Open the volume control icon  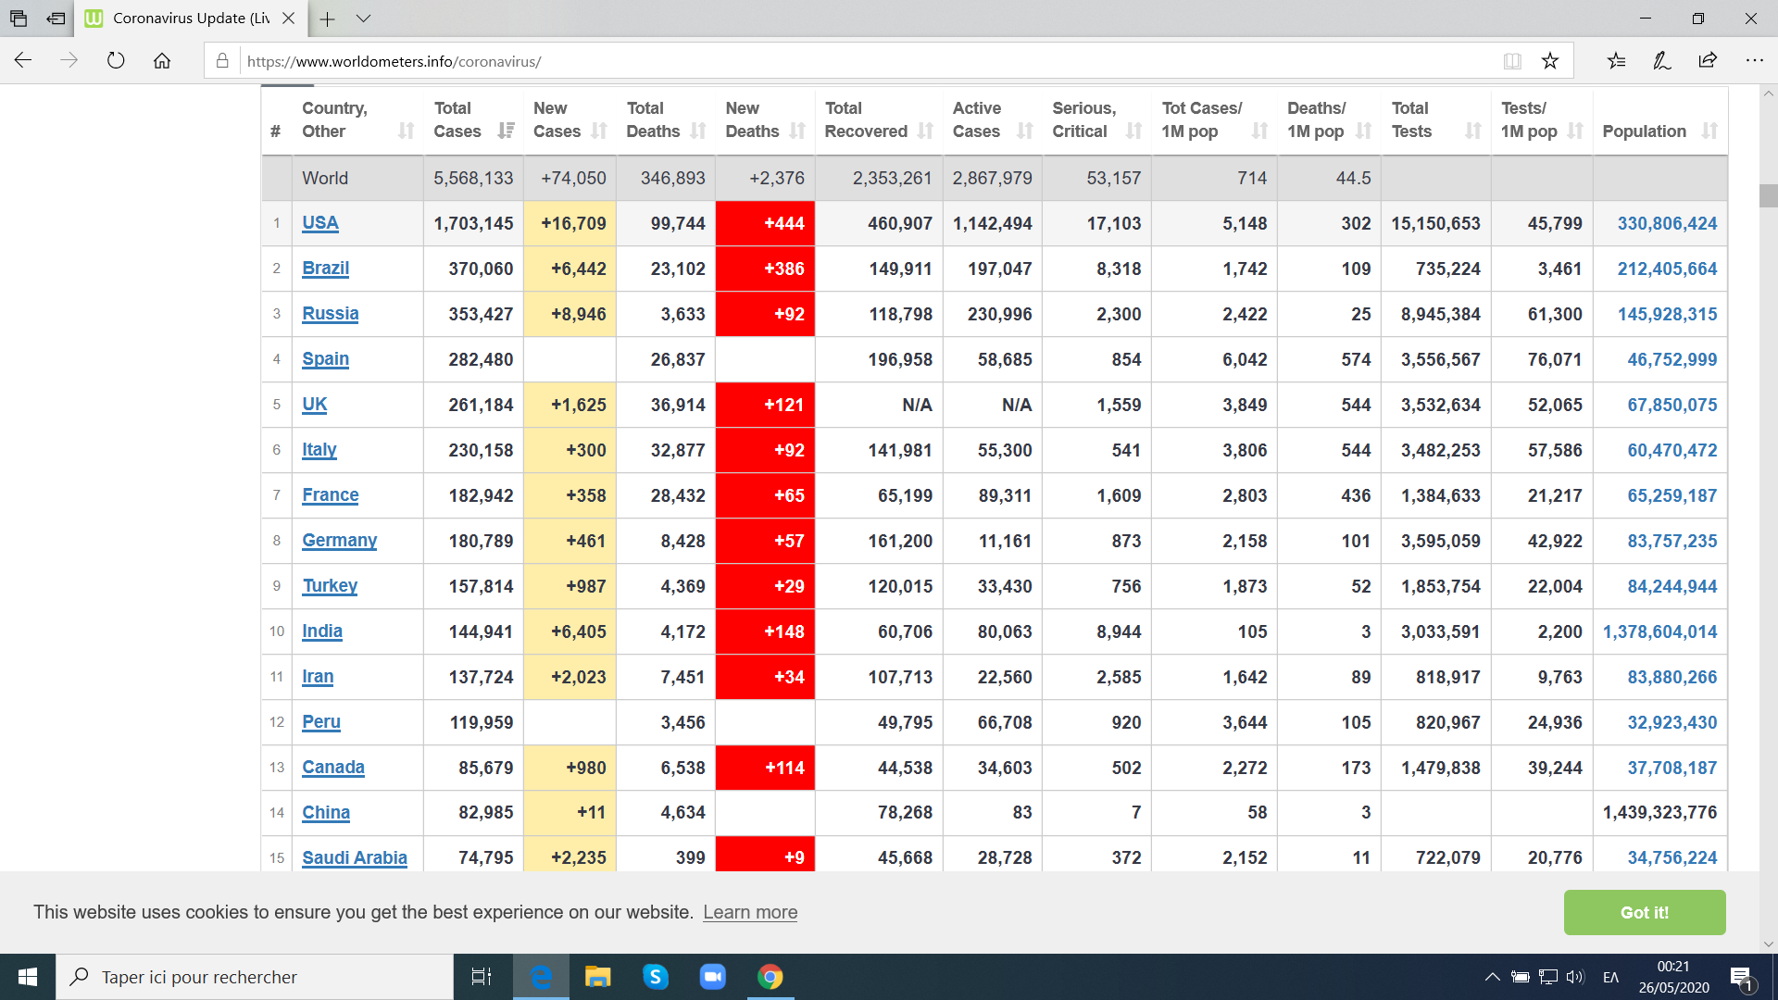pos(1575,977)
